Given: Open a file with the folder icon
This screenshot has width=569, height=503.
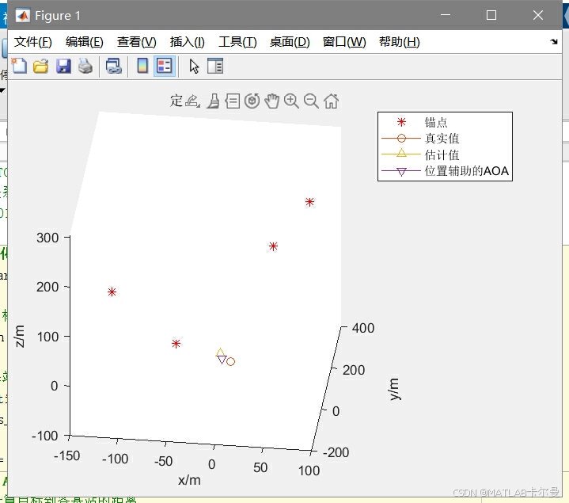Looking at the screenshot, I should click(x=41, y=66).
